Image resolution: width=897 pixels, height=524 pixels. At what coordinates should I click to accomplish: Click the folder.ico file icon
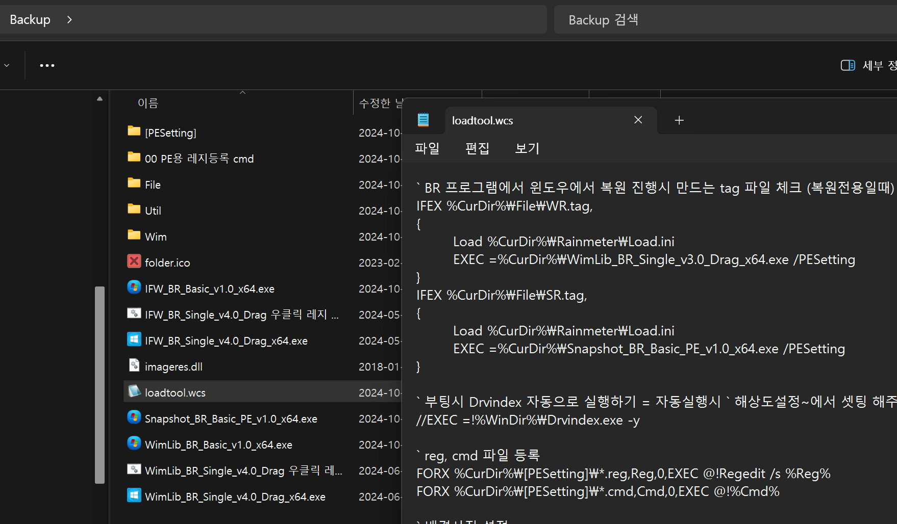pyautogui.click(x=134, y=261)
